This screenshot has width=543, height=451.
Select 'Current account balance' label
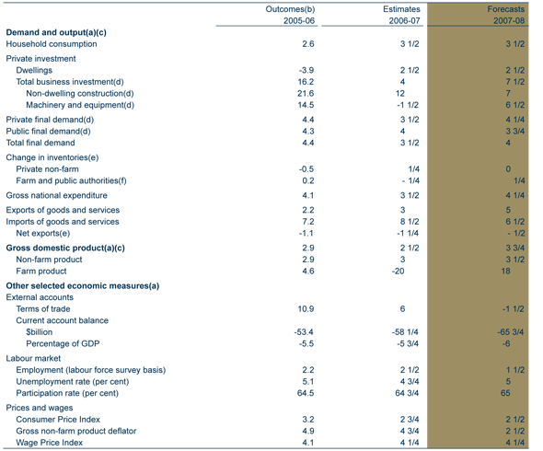point(62,320)
